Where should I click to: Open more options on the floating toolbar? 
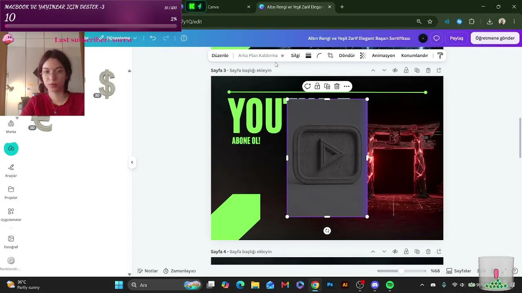pyautogui.click(x=347, y=86)
